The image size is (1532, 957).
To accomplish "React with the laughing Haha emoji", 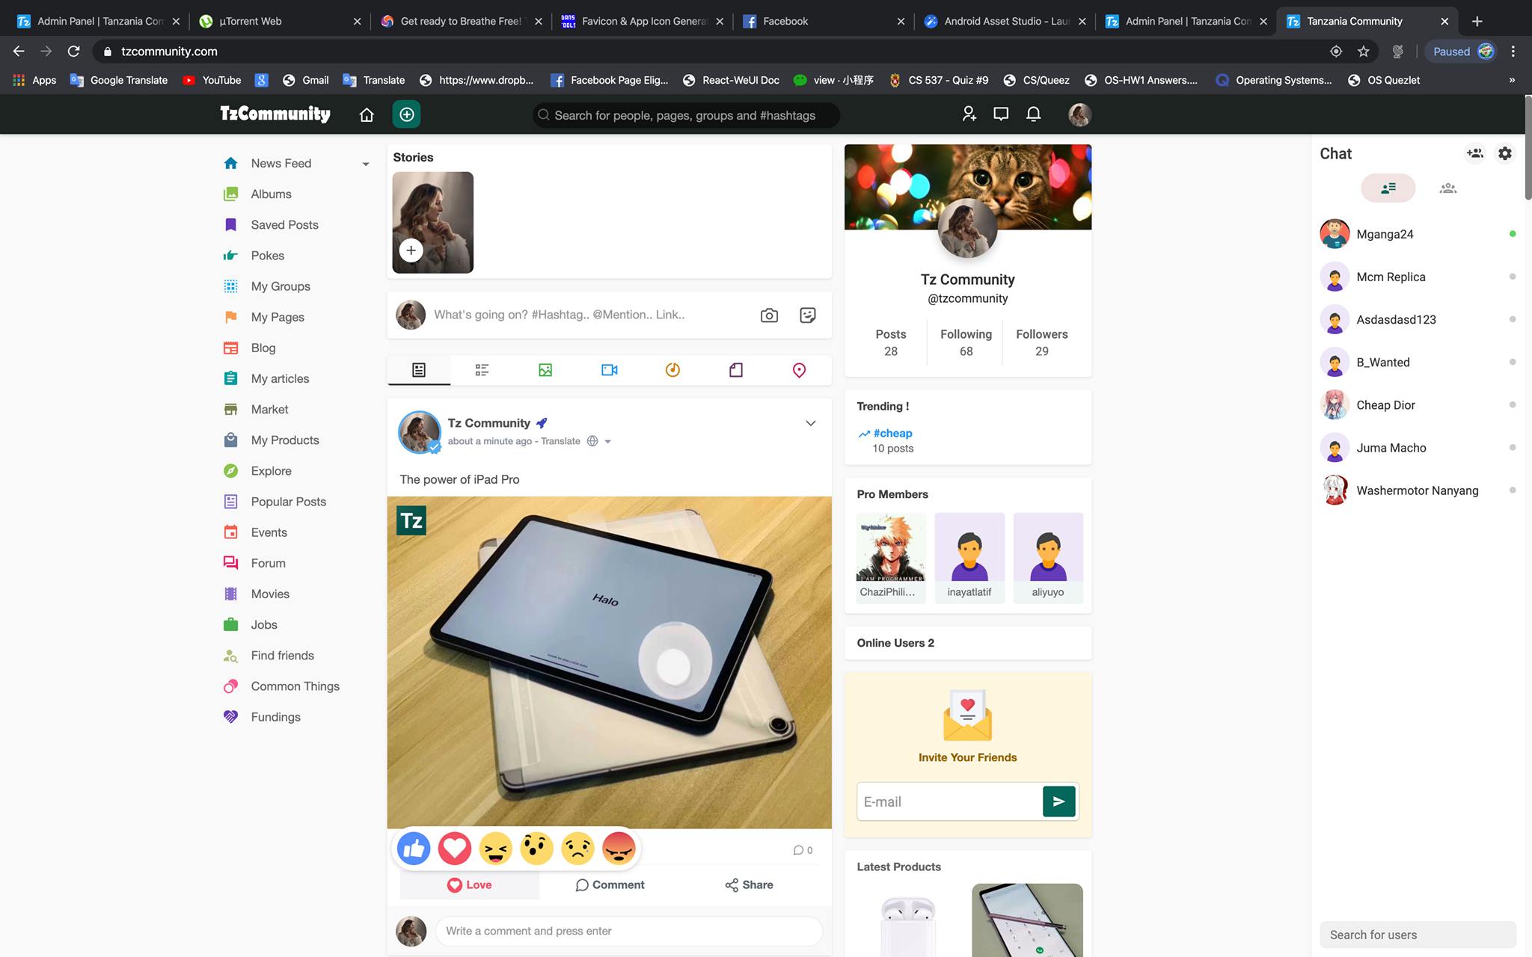I will click(495, 849).
